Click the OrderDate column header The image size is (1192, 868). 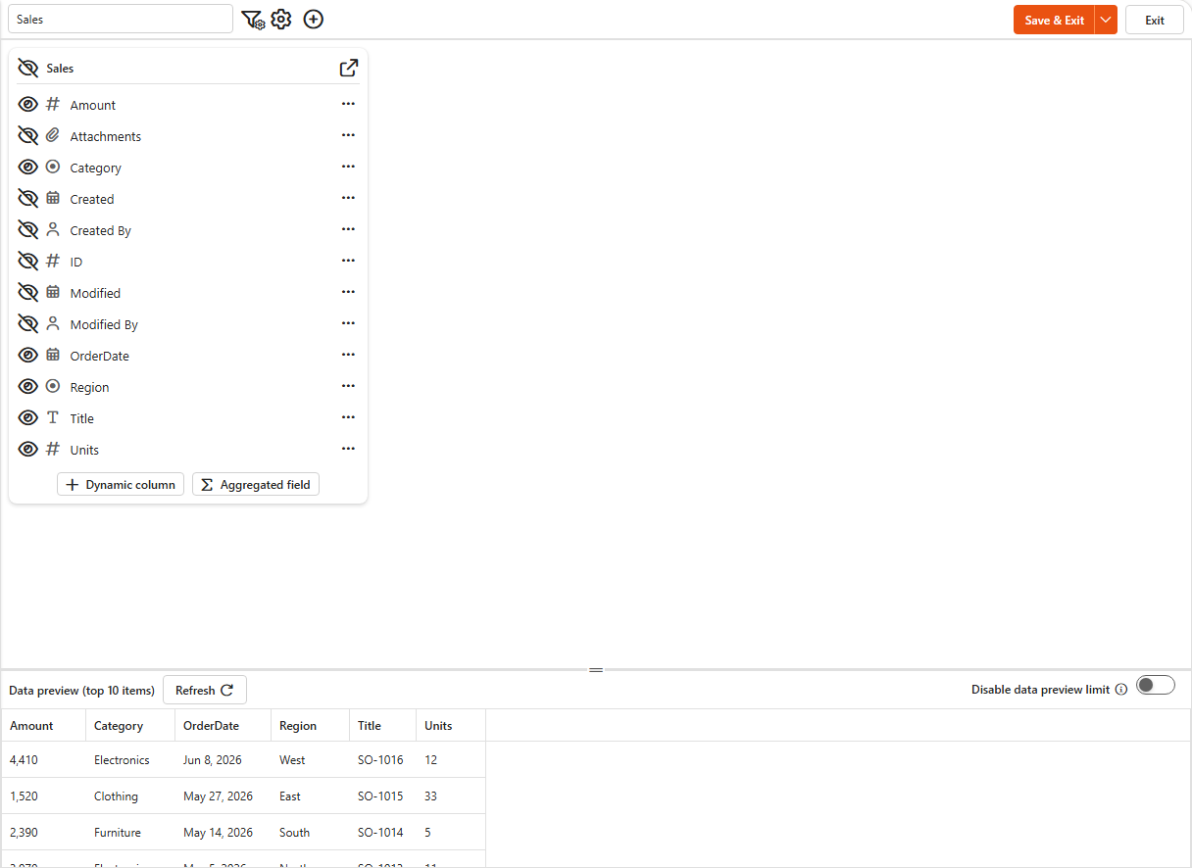[223, 726]
